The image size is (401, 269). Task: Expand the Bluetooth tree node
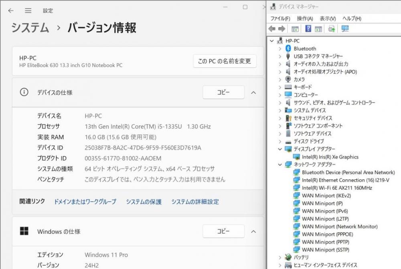(280, 48)
